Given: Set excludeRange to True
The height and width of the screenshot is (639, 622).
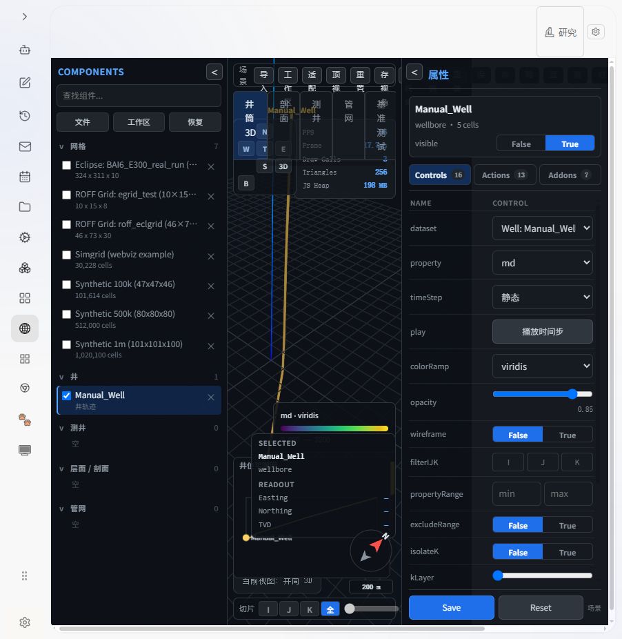Looking at the screenshot, I should 568,526.
